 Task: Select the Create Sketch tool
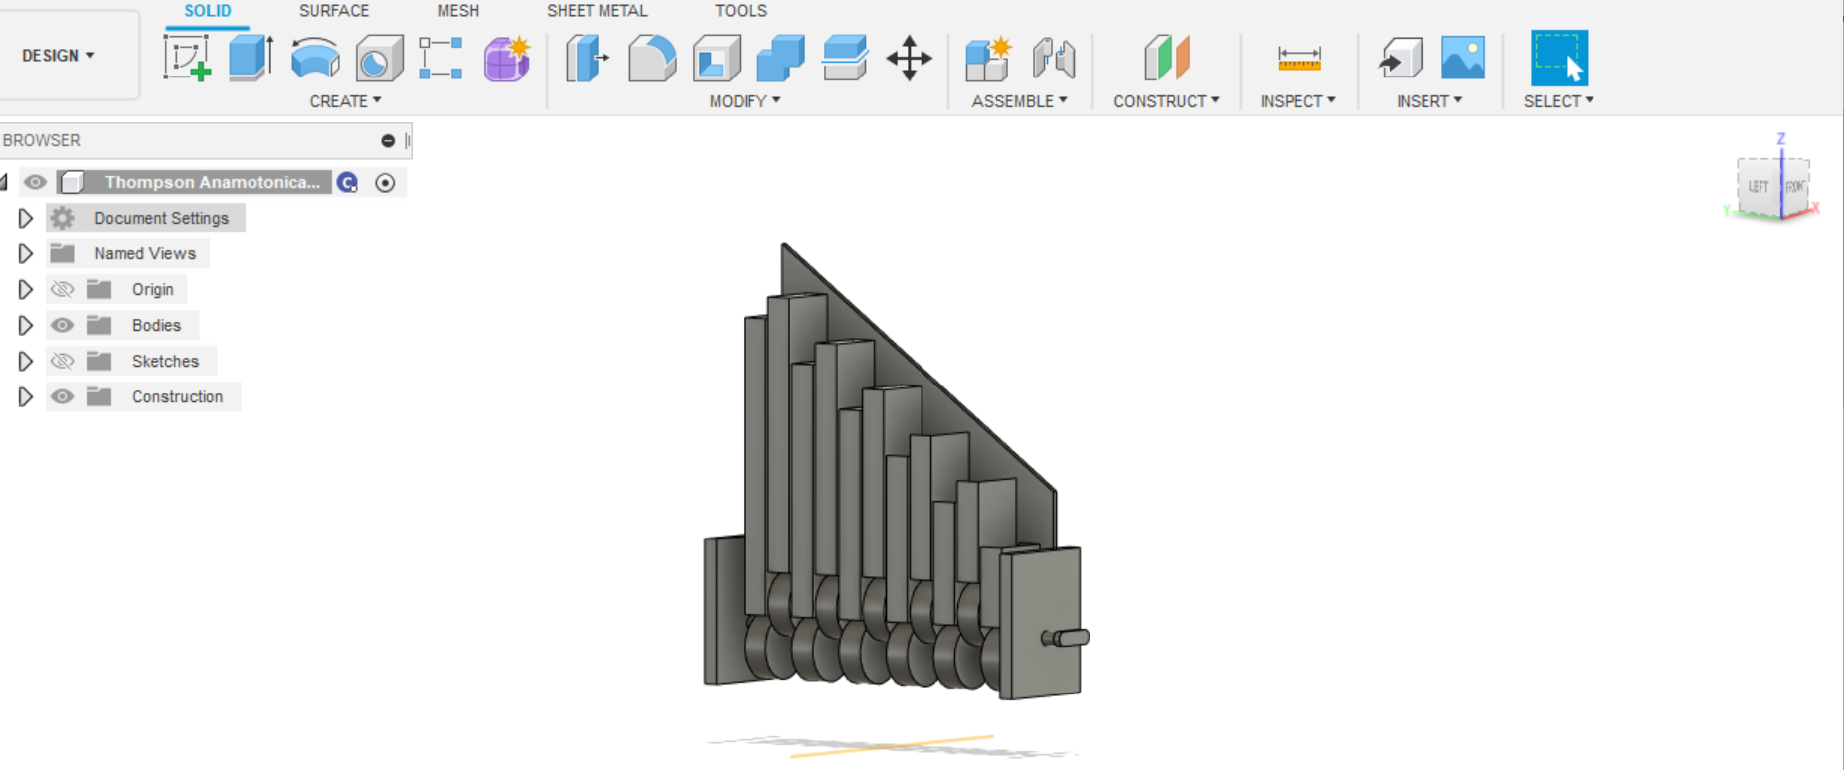187,58
